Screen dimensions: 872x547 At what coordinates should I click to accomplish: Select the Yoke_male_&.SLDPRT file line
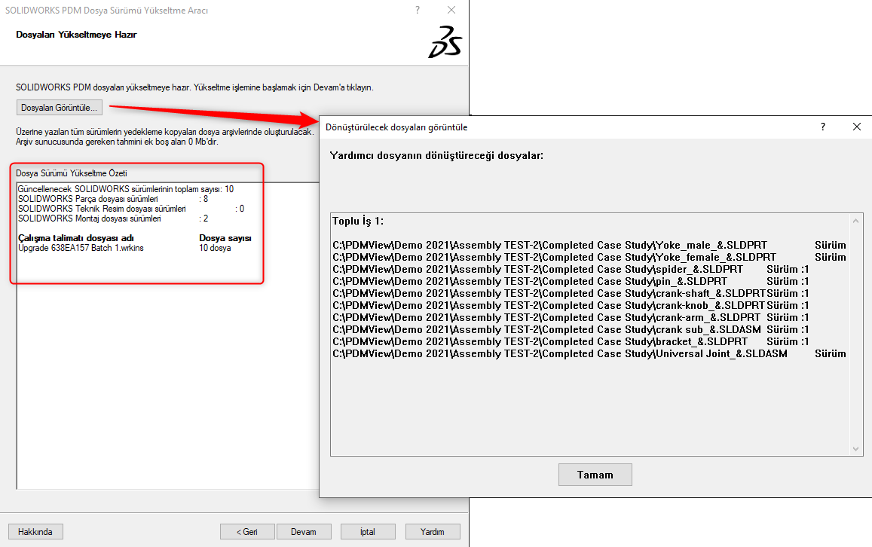(x=589, y=245)
